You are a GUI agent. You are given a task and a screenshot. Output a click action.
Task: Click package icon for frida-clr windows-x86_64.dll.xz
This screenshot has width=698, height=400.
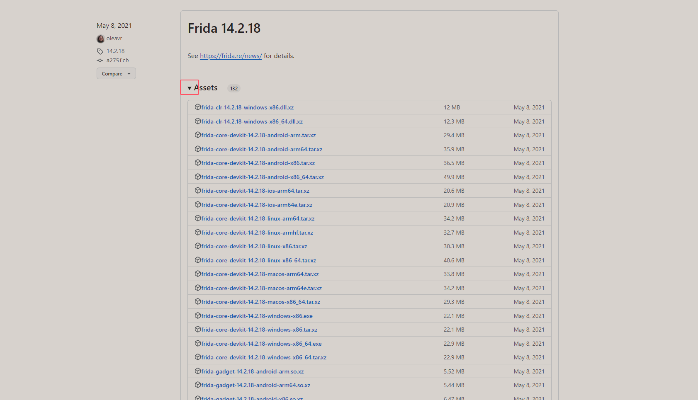(x=198, y=121)
